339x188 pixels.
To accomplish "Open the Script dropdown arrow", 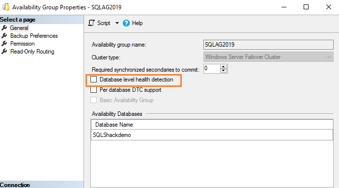I will [x=117, y=23].
